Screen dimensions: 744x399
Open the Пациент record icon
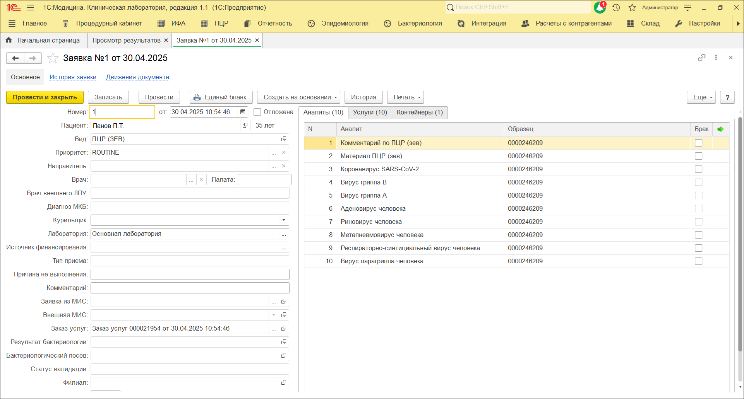[x=245, y=126]
